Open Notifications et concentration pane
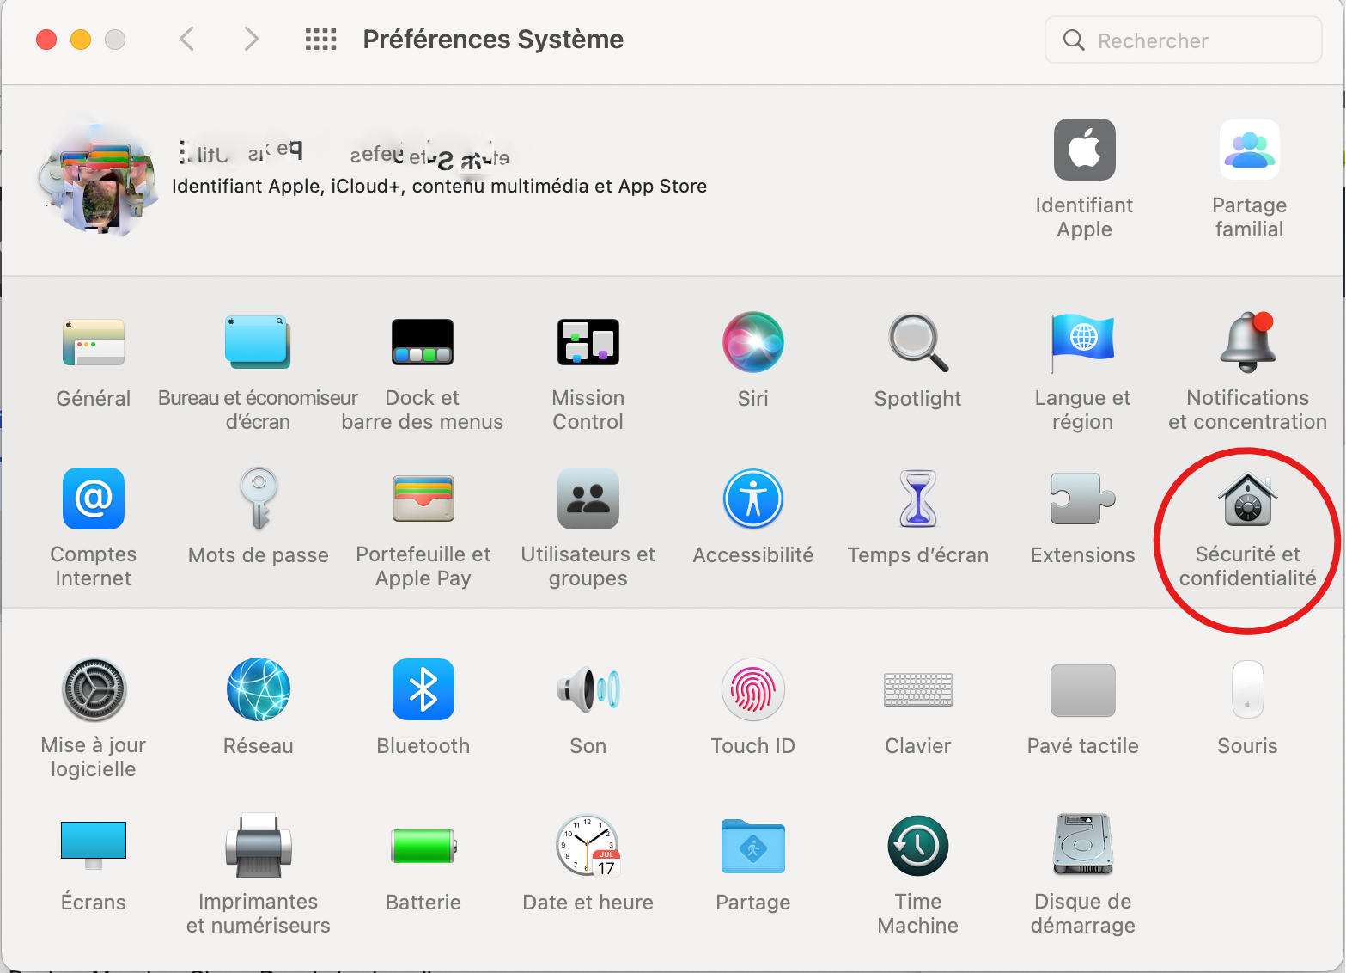This screenshot has height=973, width=1346. pyautogui.click(x=1247, y=343)
